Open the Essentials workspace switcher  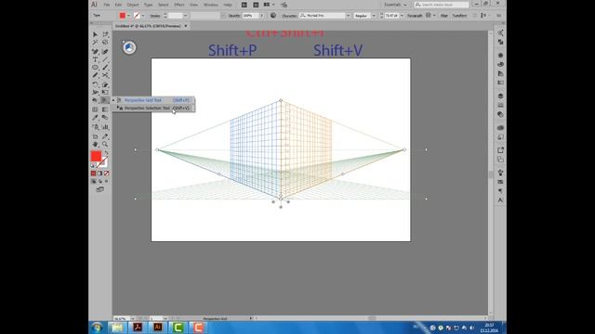point(394,5)
